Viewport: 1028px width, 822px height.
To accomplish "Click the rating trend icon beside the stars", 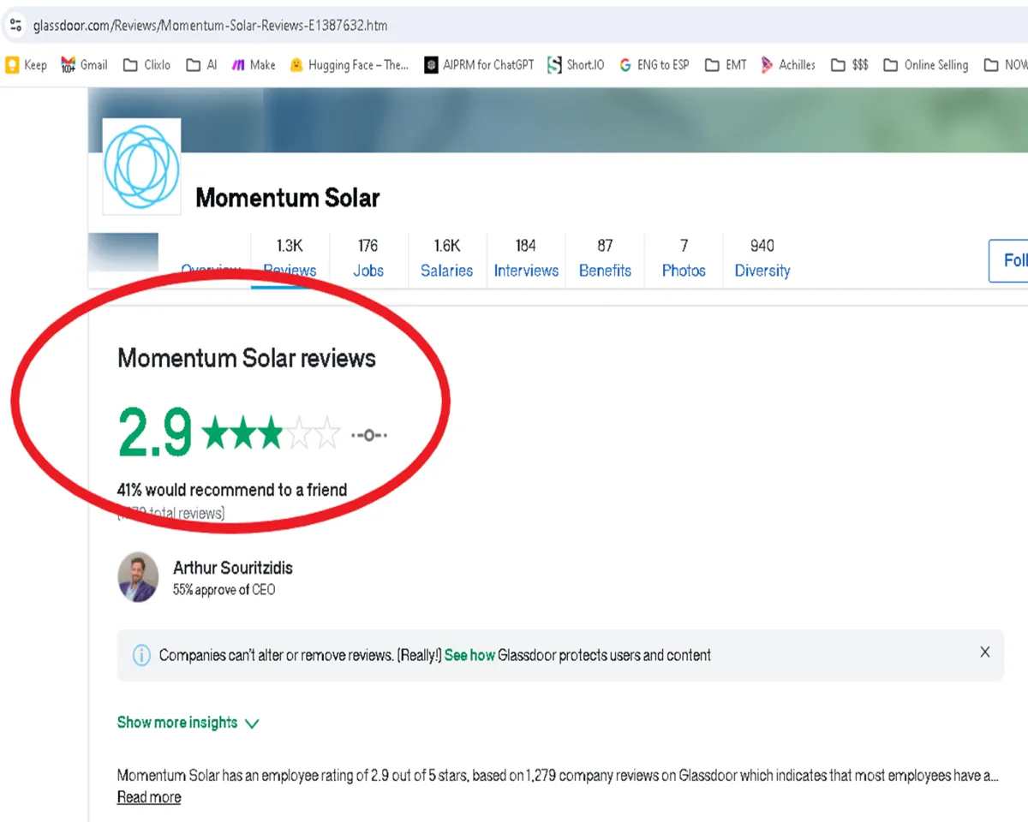I will 369,435.
